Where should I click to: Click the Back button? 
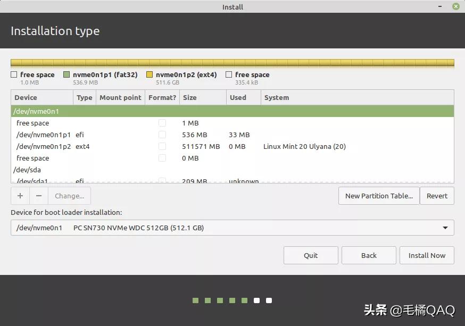[369, 255]
